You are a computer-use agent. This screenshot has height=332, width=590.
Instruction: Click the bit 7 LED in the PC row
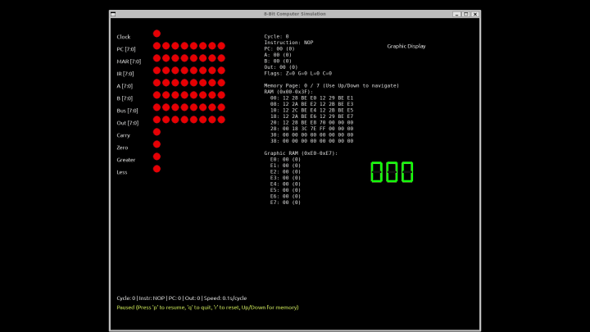coord(157,46)
